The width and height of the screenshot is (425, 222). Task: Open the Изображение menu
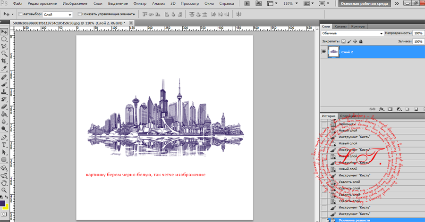pos(75,3)
